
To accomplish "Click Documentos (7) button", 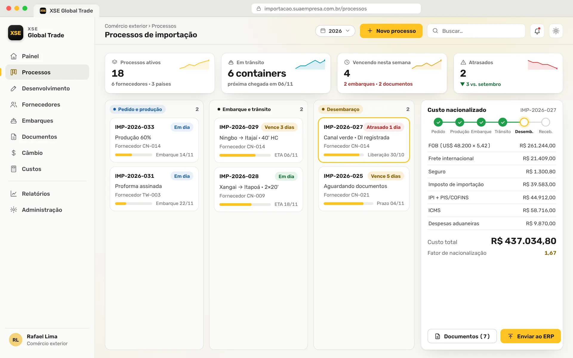I will point(462,336).
